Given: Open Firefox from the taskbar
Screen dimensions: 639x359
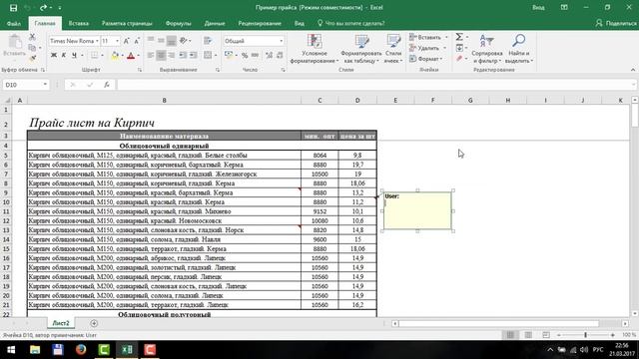Looking at the screenshot, I should (81, 350).
